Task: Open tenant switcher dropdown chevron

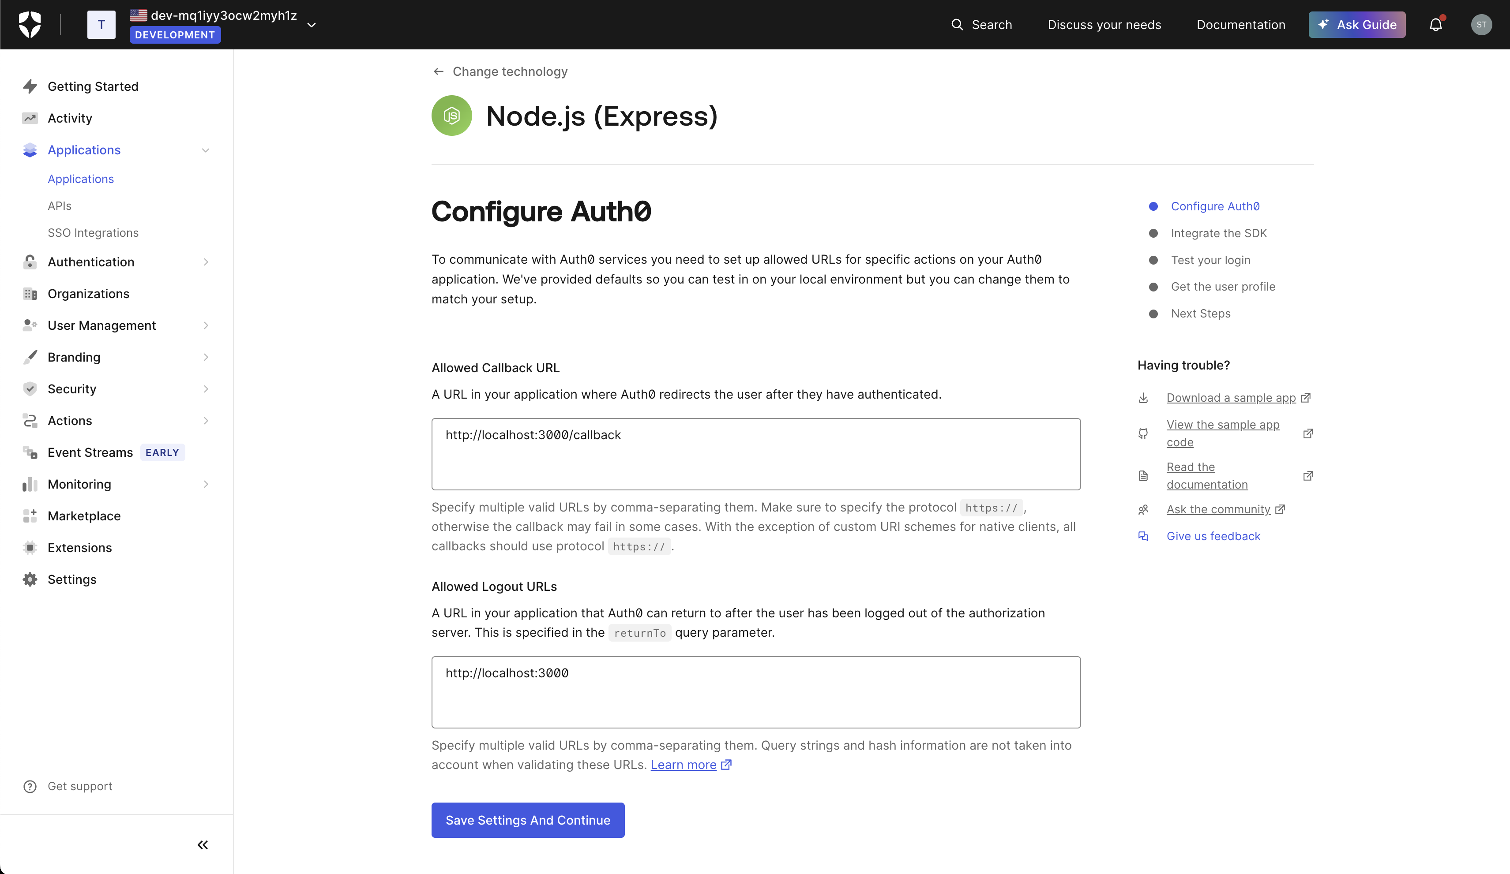Action: 312,25
